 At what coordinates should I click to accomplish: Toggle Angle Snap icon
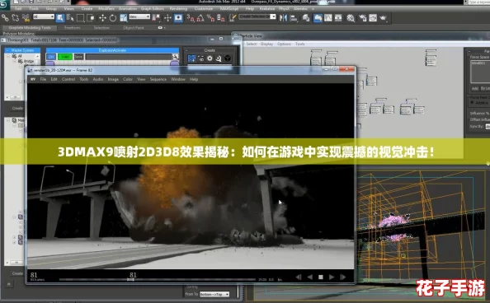[x=200, y=18]
